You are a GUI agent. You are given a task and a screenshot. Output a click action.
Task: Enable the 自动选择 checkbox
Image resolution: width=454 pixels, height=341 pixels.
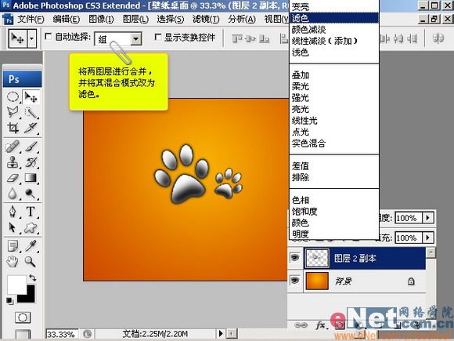pyautogui.click(x=49, y=37)
